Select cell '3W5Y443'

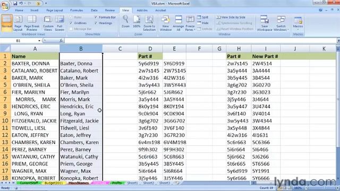(174, 85)
